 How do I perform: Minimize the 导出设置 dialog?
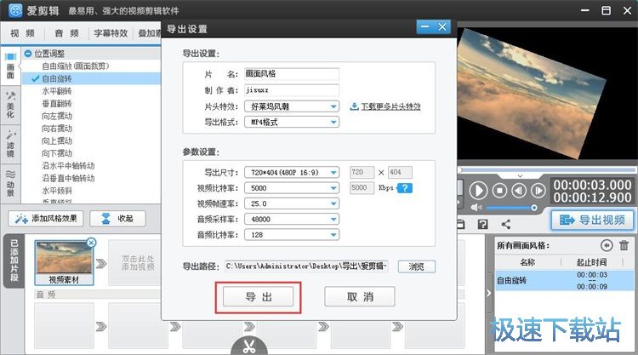pyautogui.click(x=425, y=27)
